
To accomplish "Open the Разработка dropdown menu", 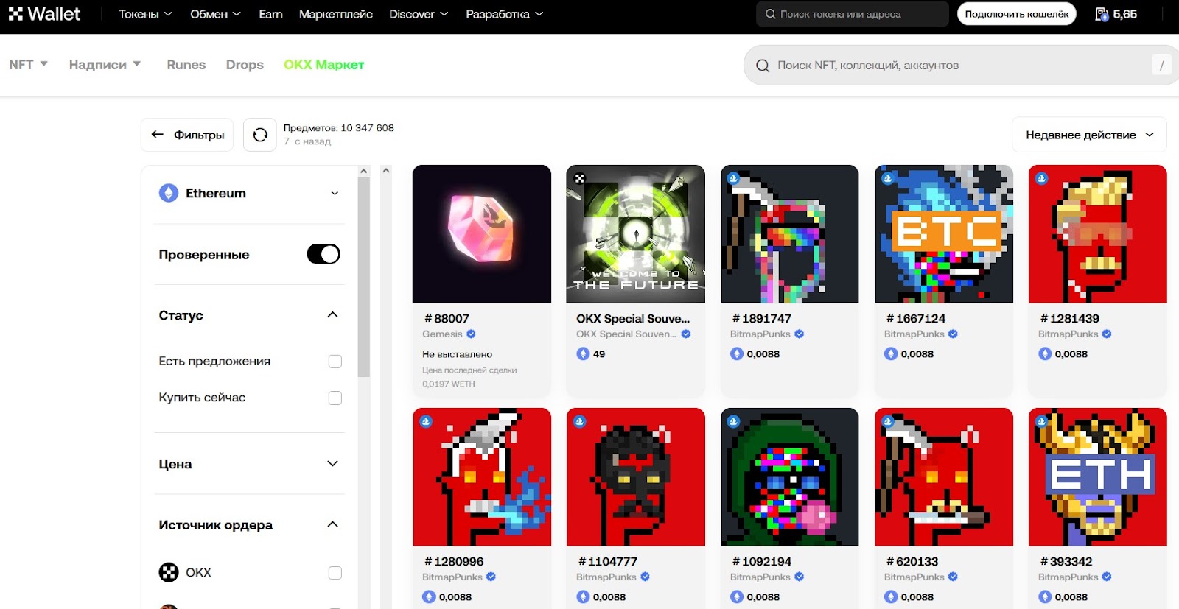I will [x=505, y=14].
